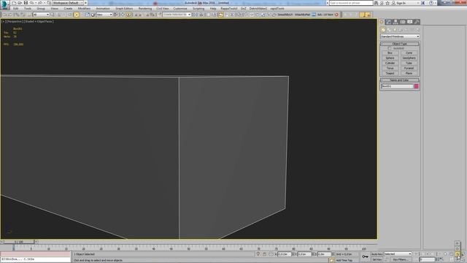Open the selection filter All dropdown

(41, 15)
